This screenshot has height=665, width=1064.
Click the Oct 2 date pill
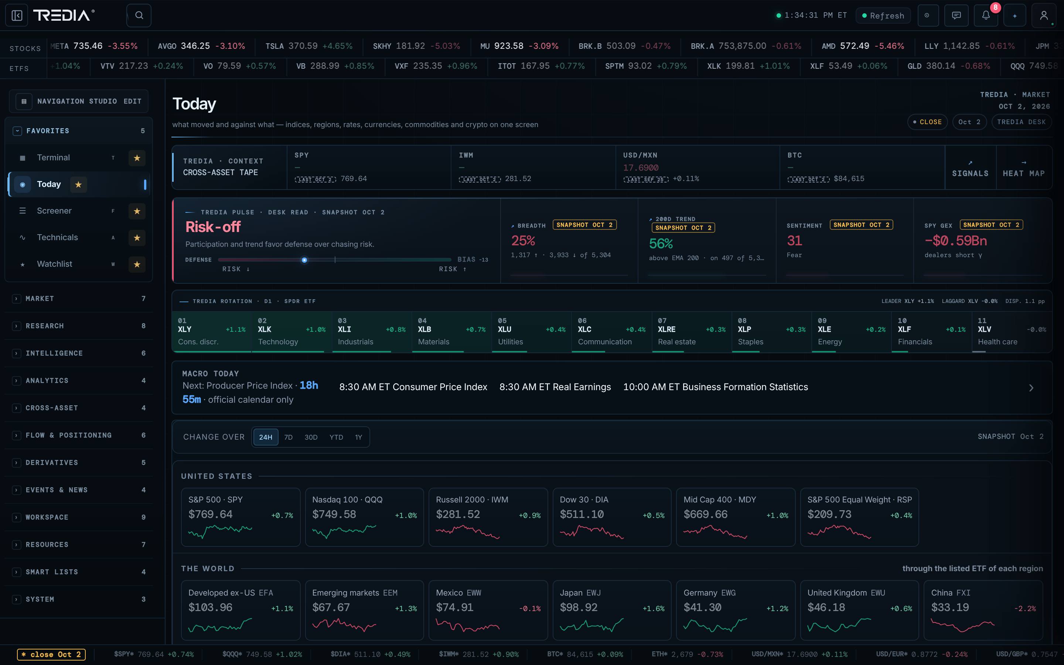click(x=969, y=122)
